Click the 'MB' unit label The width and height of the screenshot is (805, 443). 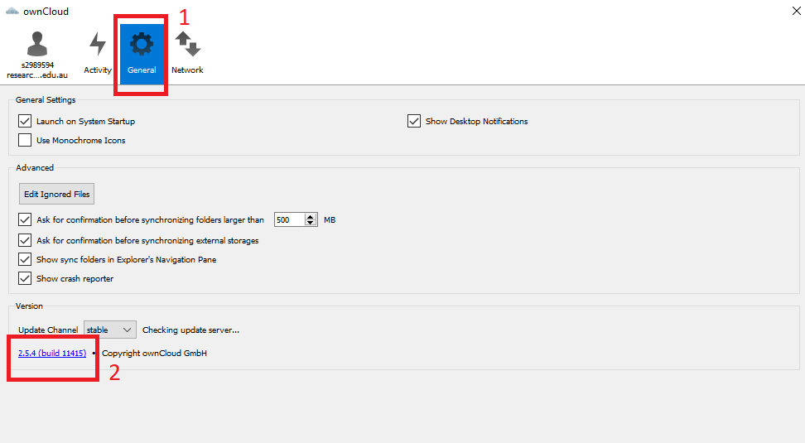[330, 219]
